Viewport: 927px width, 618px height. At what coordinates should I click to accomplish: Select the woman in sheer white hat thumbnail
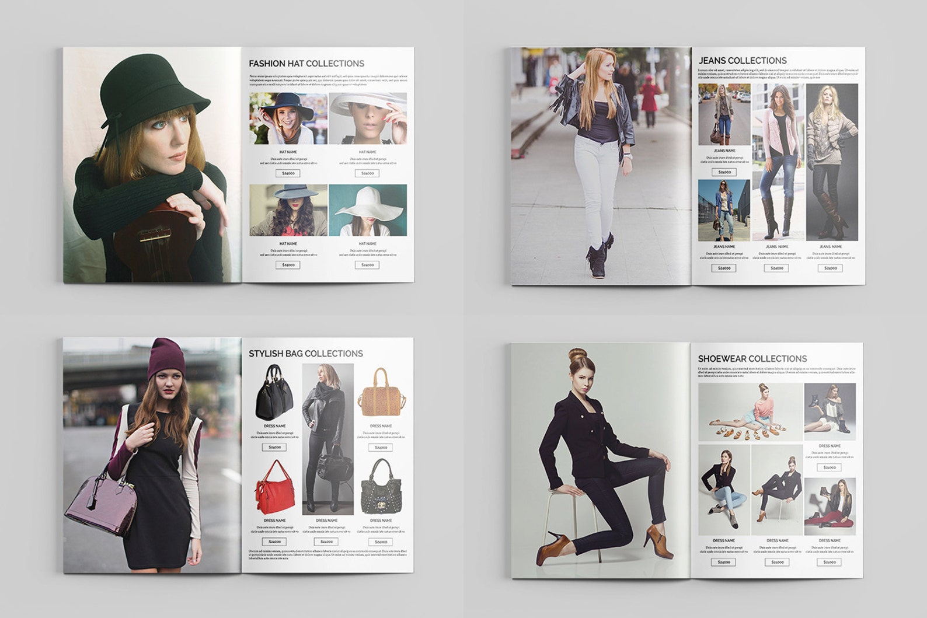pos(368,118)
